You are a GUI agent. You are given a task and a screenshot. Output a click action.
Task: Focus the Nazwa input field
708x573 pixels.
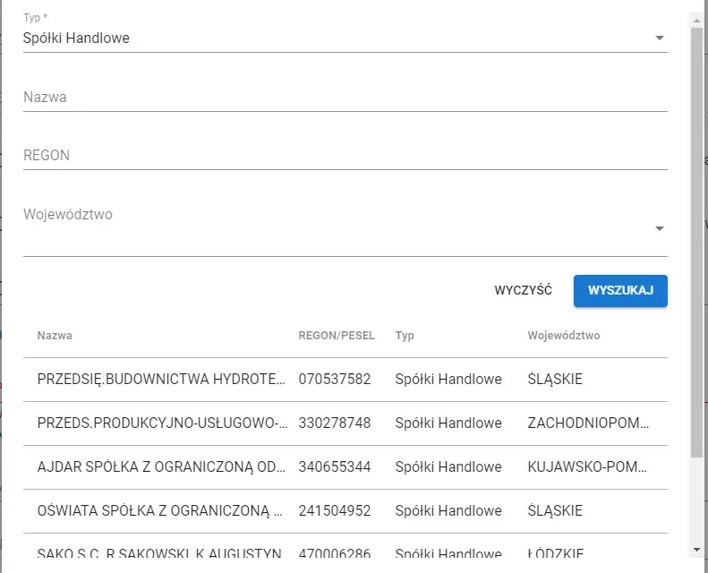pyautogui.click(x=345, y=97)
